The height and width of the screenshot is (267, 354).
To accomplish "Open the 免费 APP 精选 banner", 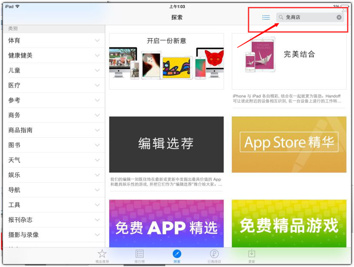I will pos(166,224).
